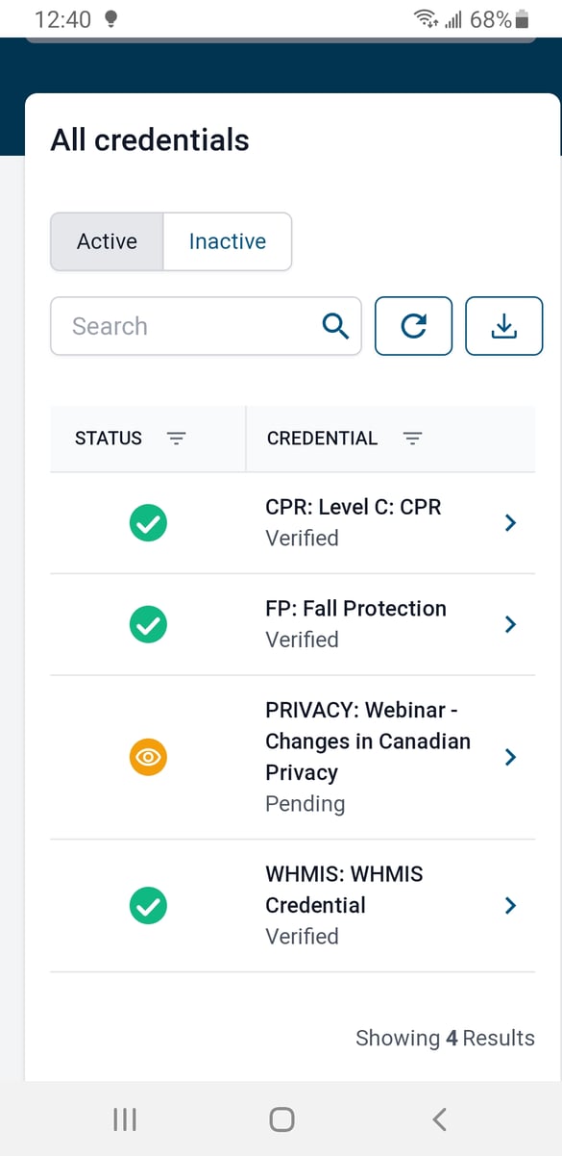Open the STATUS column filter
The image size is (562, 1156).
pyautogui.click(x=177, y=438)
